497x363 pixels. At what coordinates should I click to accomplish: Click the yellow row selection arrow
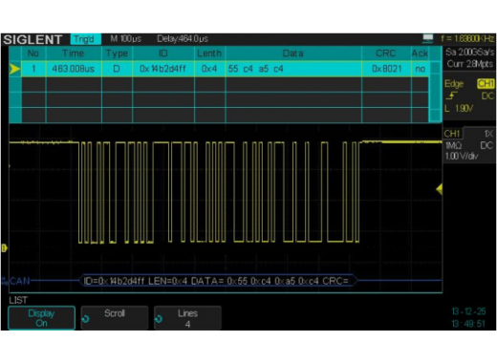click(14, 69)
